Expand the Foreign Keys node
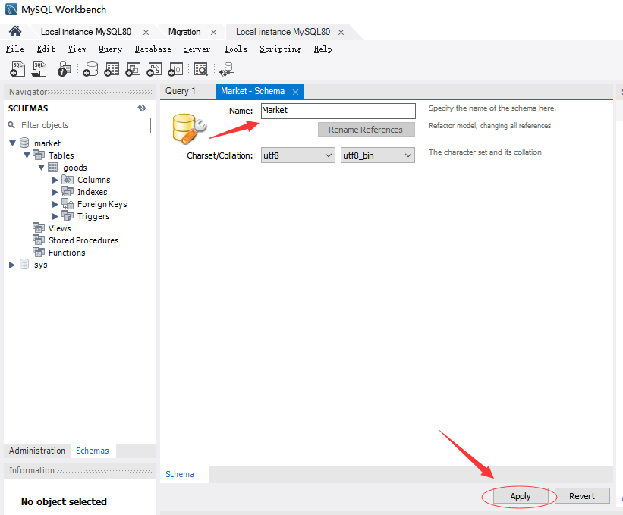 tap(55, 204)
